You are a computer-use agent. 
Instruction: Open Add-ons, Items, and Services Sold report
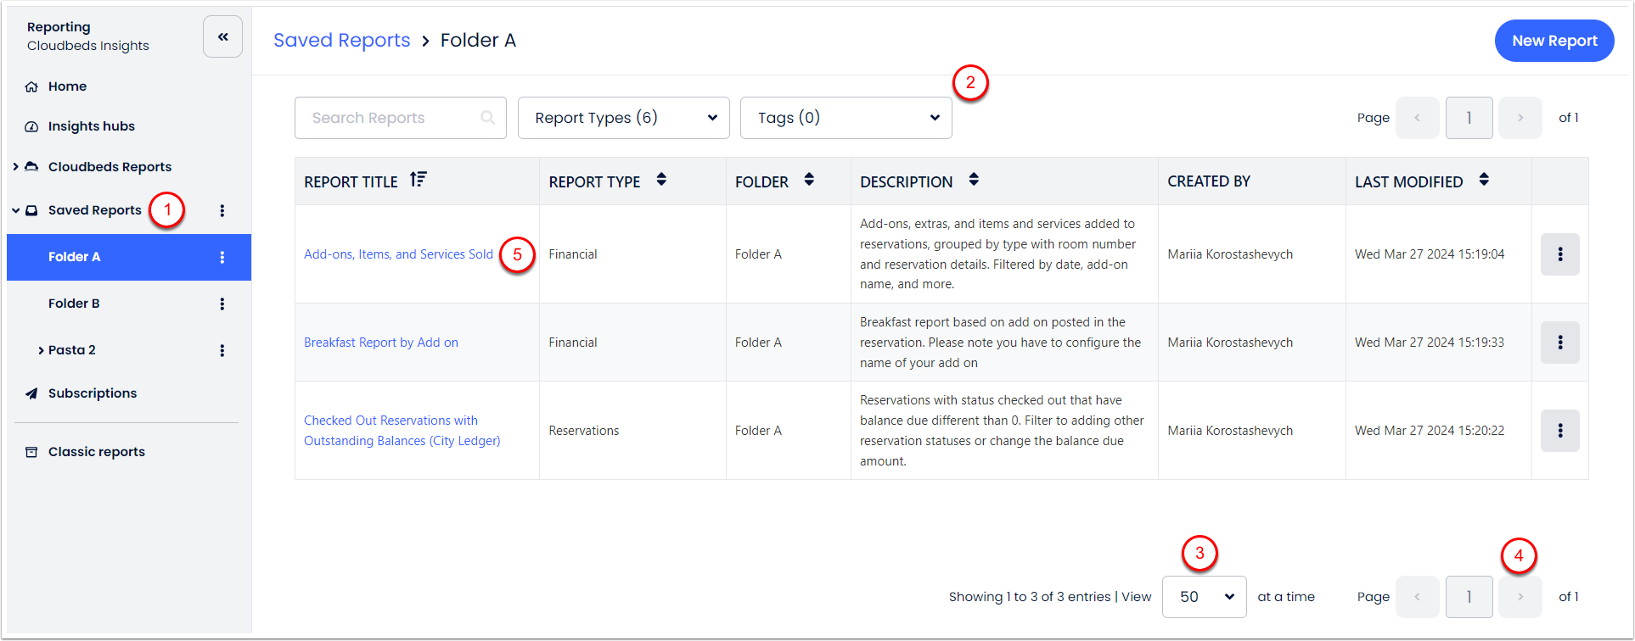398,254
